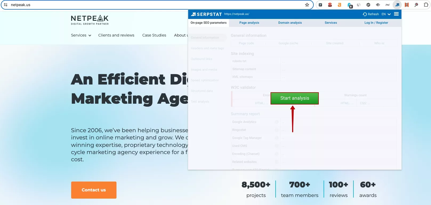Open the eye extension icon
This screenshot has height=205, width=431.
(x=378, y=5)
